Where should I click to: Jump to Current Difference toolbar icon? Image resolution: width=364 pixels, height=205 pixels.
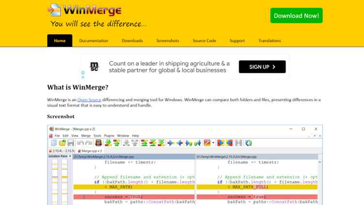click(x=153, y=143)
